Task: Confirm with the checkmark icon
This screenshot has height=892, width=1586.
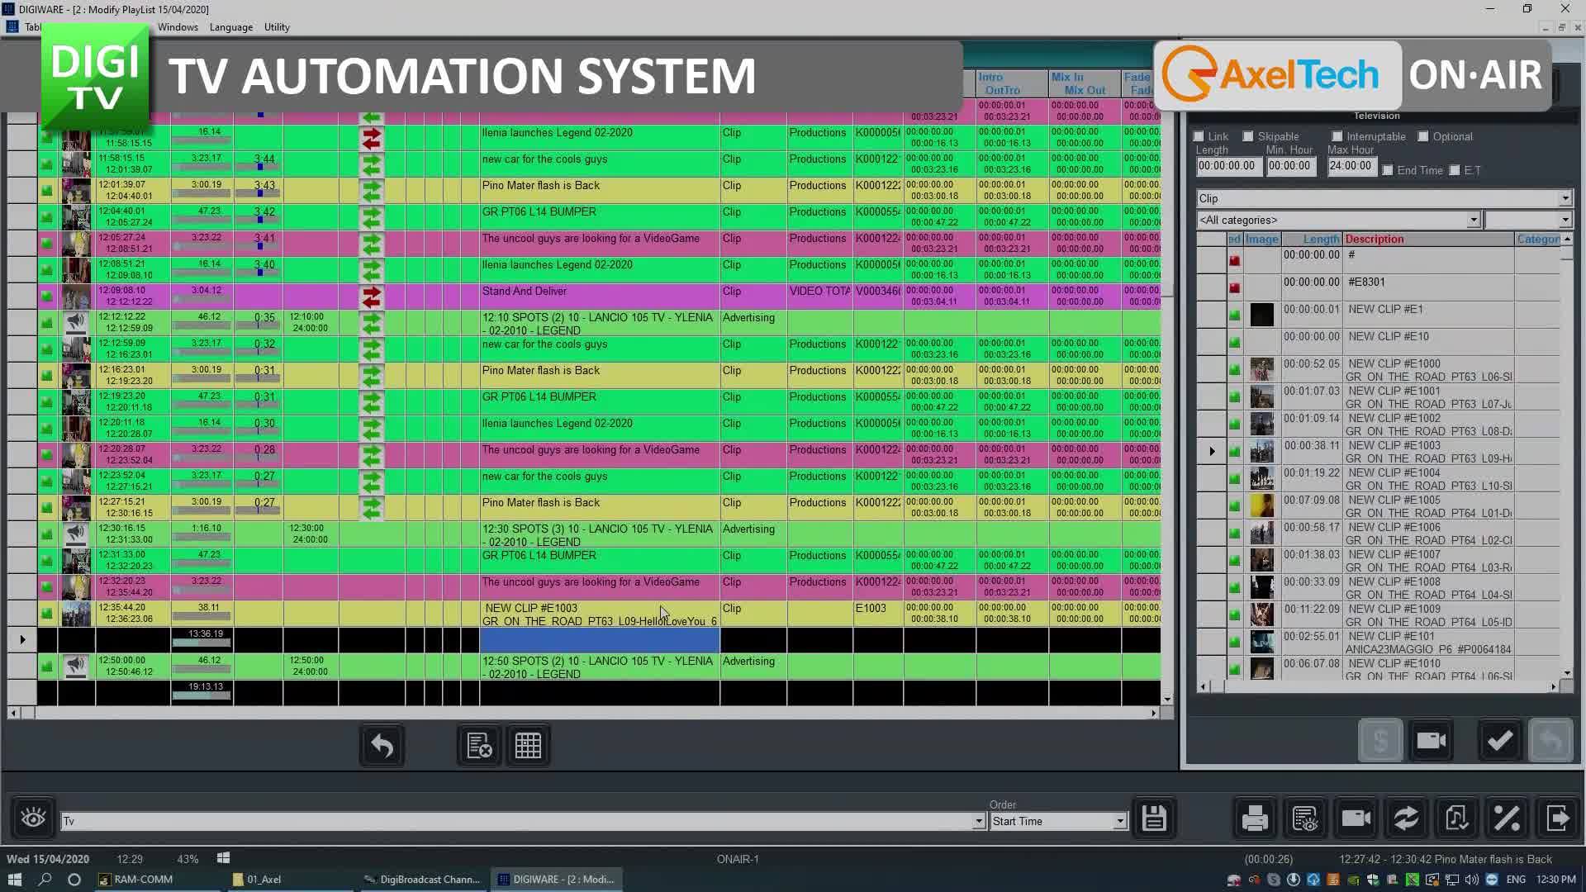Action: (1500, 741)
